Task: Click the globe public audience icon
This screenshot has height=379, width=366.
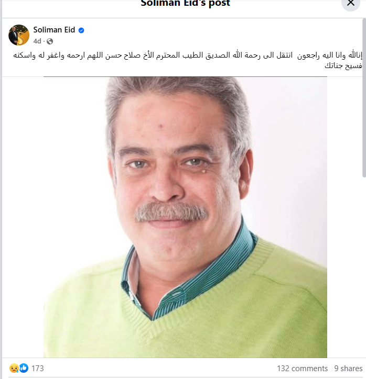Action: tap(50, 41)
